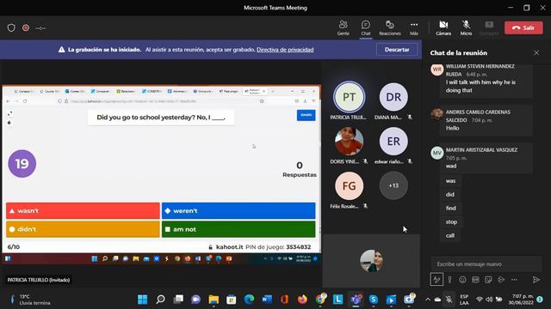Toggle the Chat panel button
Viewport: 551px width, 309px height.
tap(365, 27)
